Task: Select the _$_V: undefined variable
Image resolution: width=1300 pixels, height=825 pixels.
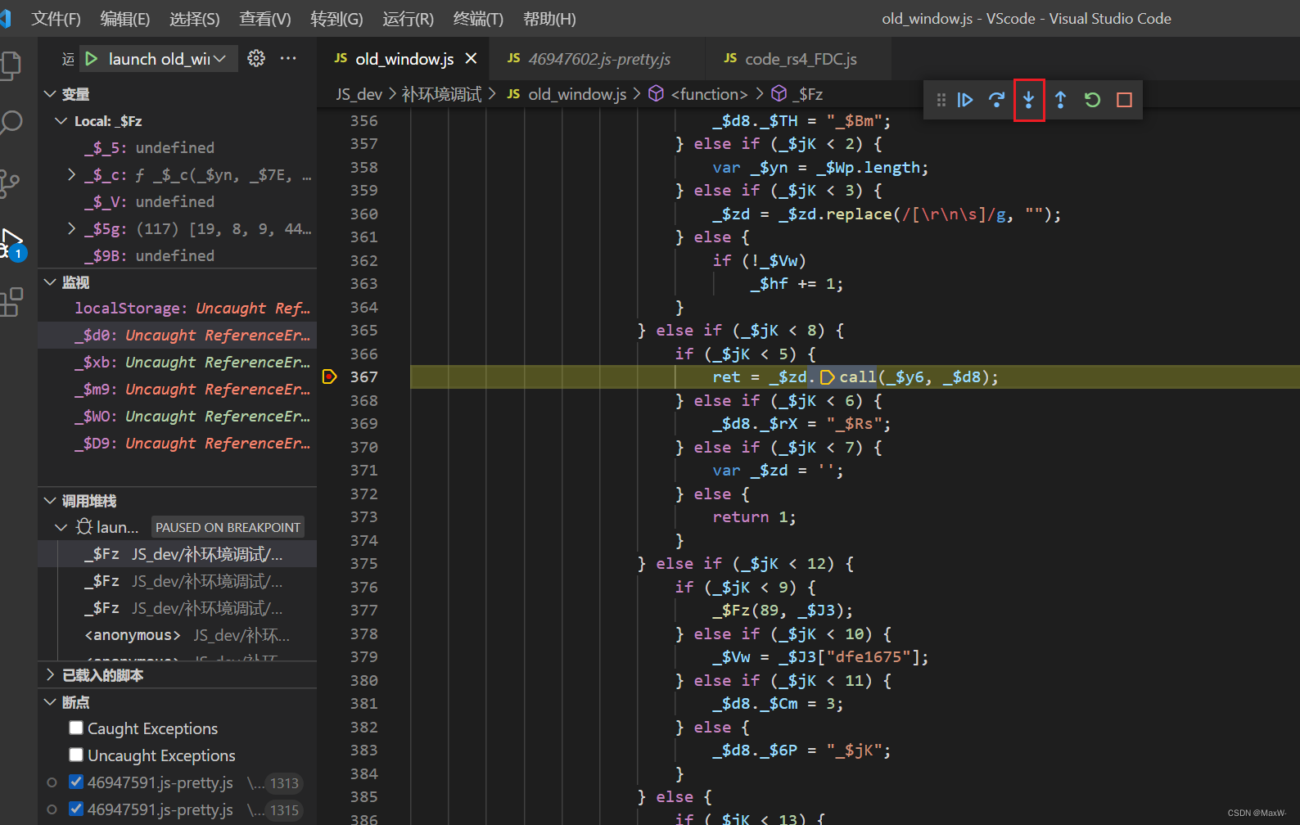Action: 177,201
